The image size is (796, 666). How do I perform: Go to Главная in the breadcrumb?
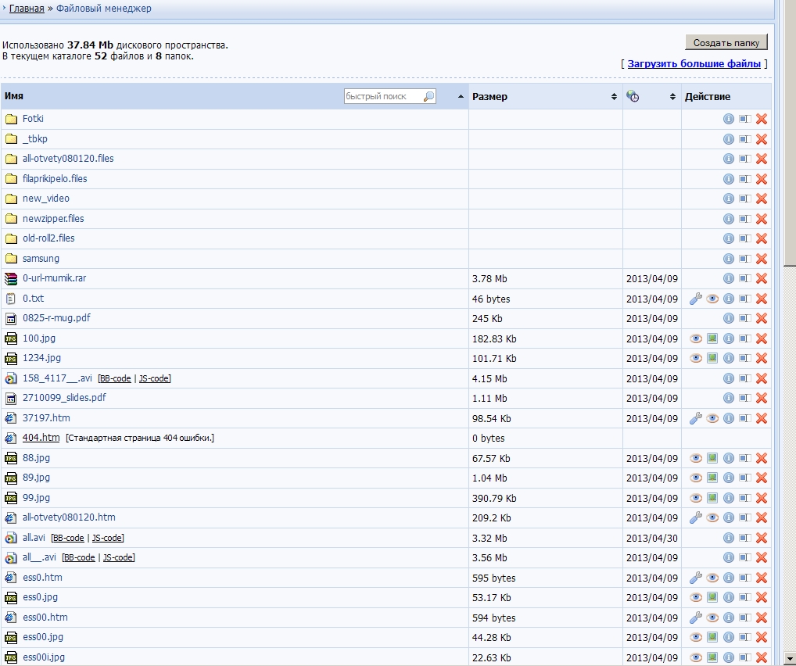pyautogui.click(x=27, y=9)
